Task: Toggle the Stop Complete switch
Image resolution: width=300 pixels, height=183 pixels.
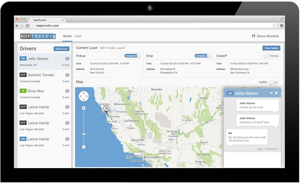Action: (x=203, y=56)
